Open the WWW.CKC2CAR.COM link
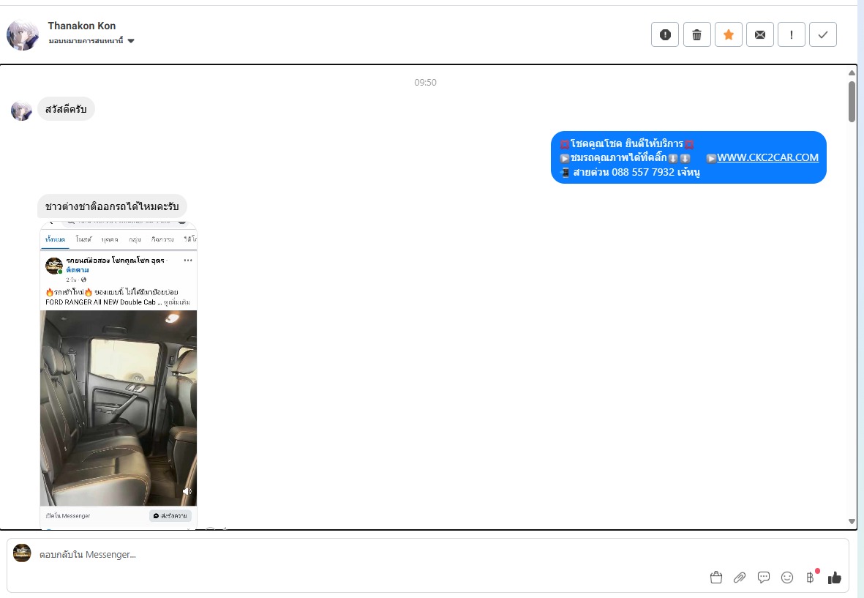The height and width of the screenshot is (598, 864). 767,157
